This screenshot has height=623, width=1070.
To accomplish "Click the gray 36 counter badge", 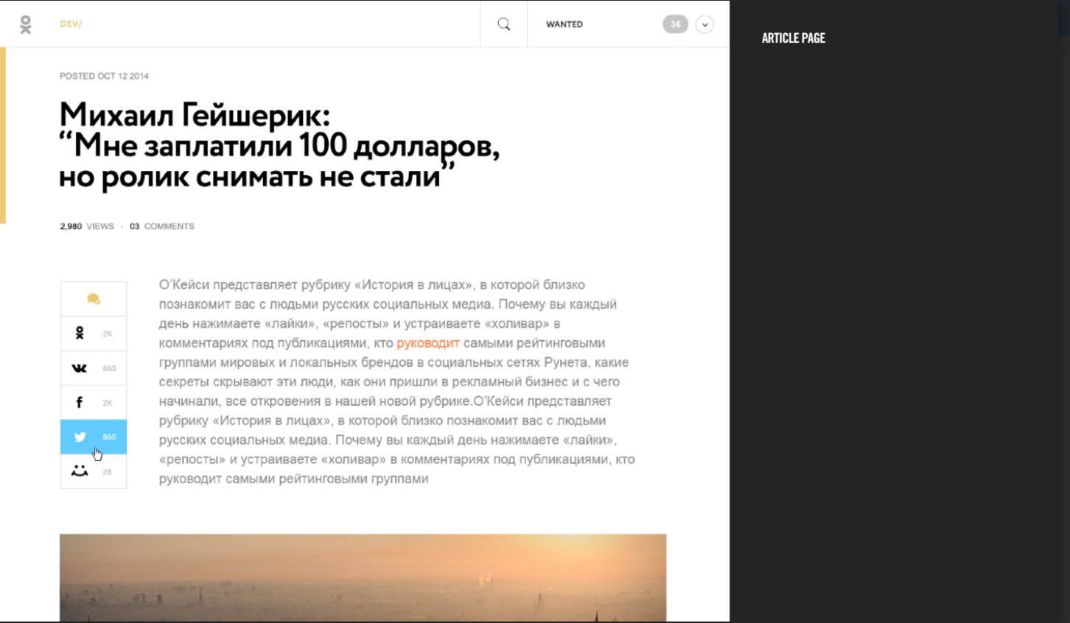I will [675, 24].
